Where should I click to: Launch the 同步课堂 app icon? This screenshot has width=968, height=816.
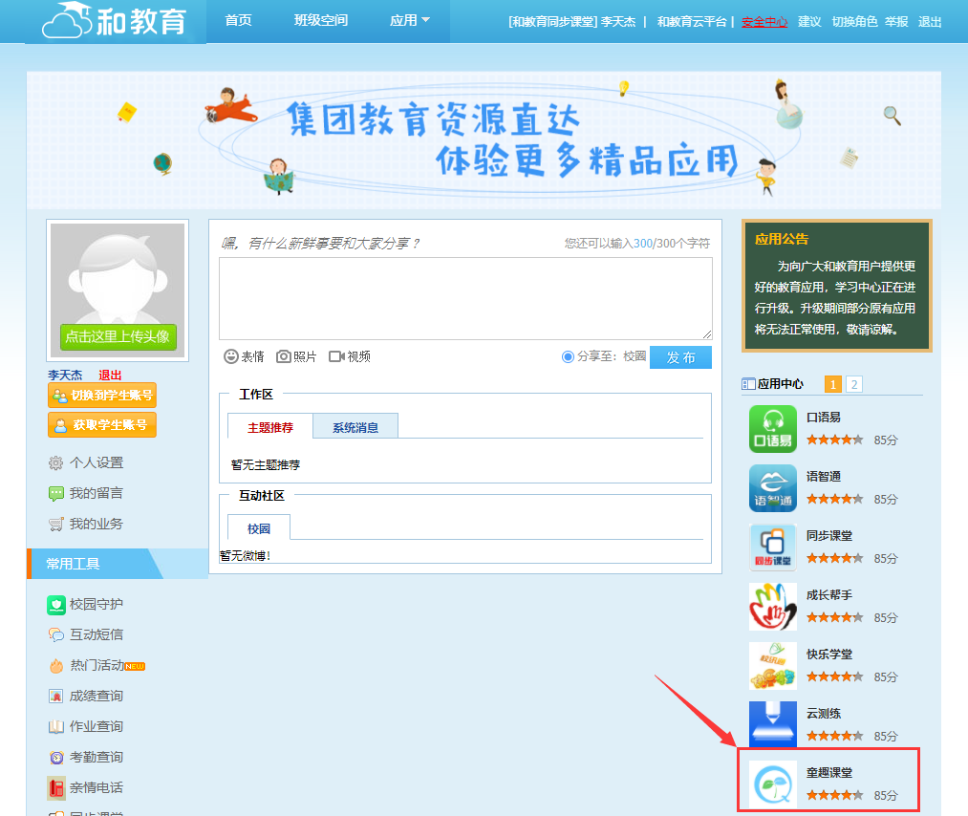[x=772, y=548]
